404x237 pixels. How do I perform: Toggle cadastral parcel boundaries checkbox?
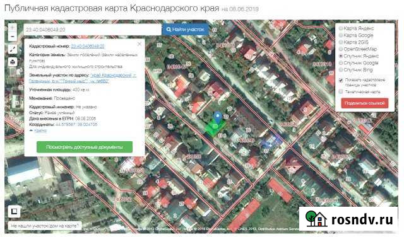(x=341, y=80)
